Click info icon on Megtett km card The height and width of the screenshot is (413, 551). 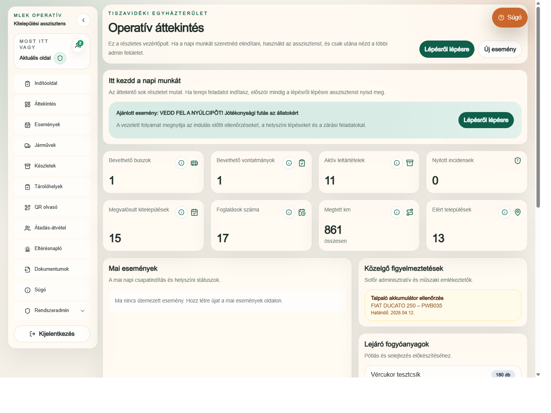[397, 212]
